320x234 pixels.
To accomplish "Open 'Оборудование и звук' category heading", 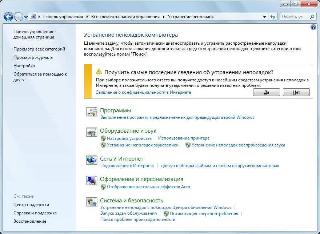I will click(128, 131).
